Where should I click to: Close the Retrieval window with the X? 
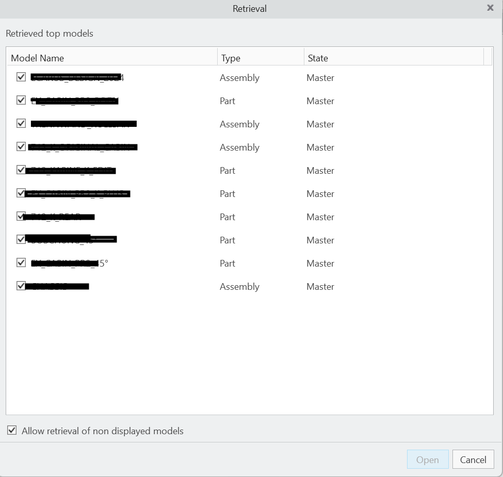pyautogui.click(x=490, y=8)
